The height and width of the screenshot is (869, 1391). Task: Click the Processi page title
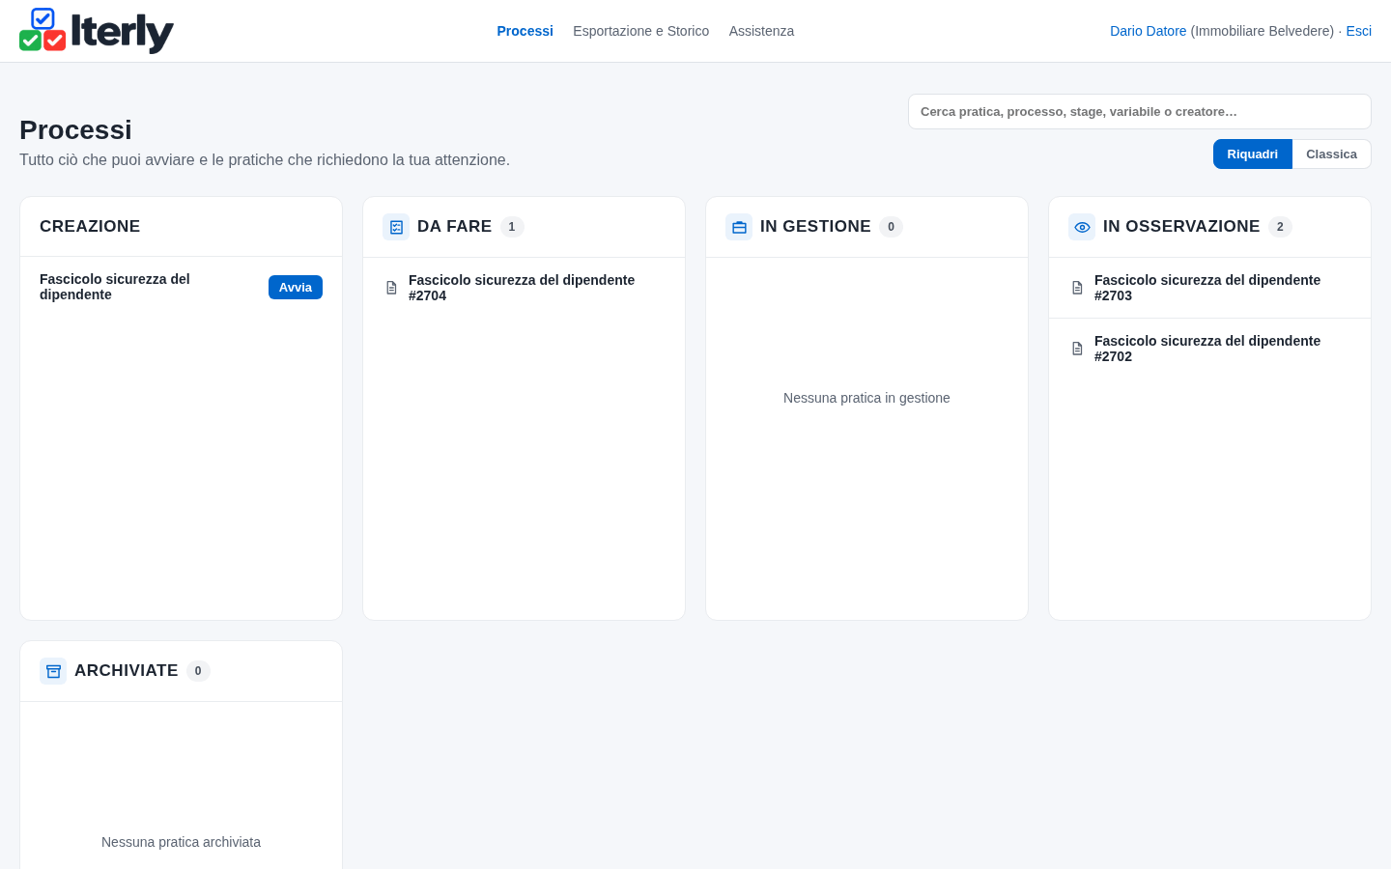pyautogui.click(x=75, y=129)
